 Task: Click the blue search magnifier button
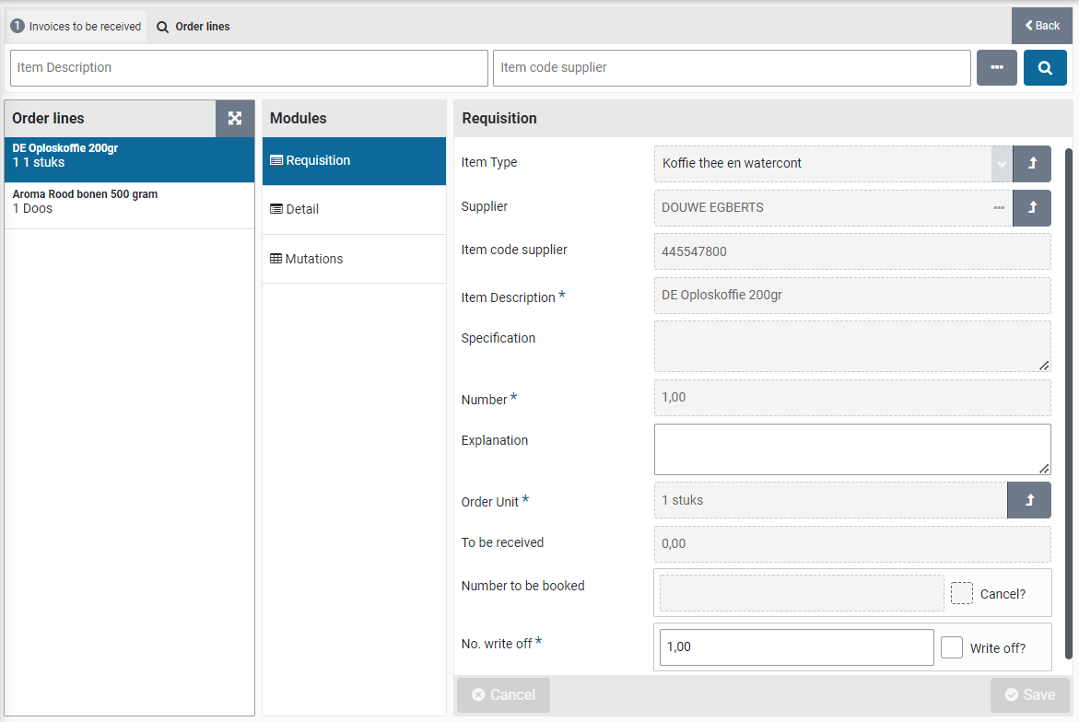click(x=1045, y=68)
